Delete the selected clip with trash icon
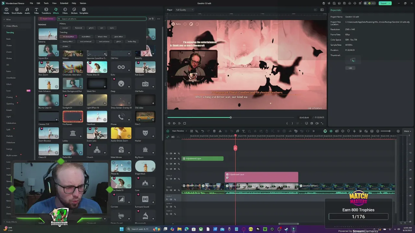The image size is (415, 233). (214, 131)
